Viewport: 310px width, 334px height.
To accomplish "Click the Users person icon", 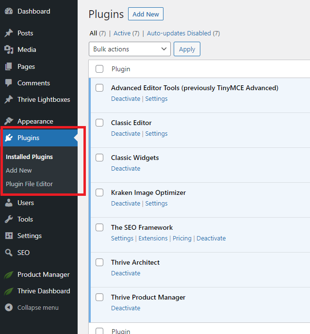I will point(9,203).
